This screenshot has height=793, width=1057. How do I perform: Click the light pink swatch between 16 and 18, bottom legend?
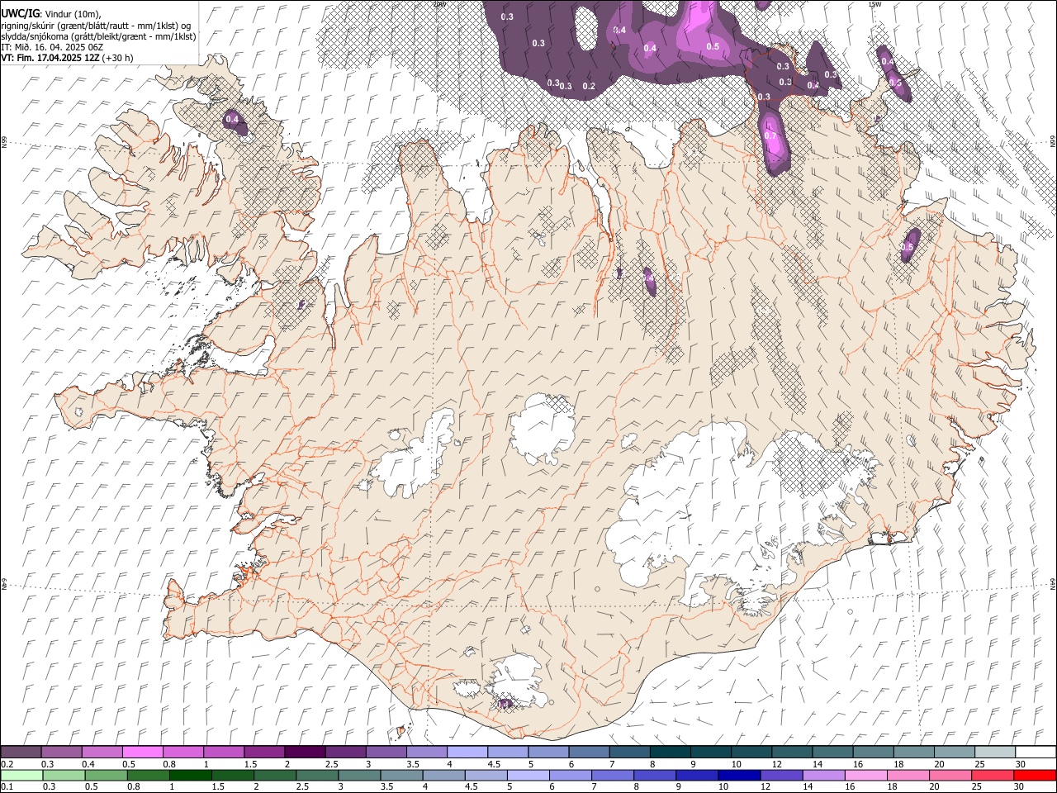(865, 776)
